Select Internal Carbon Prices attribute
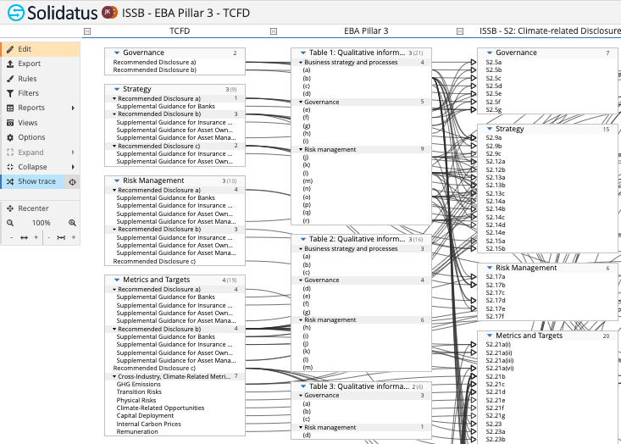 tap(148, 424)
